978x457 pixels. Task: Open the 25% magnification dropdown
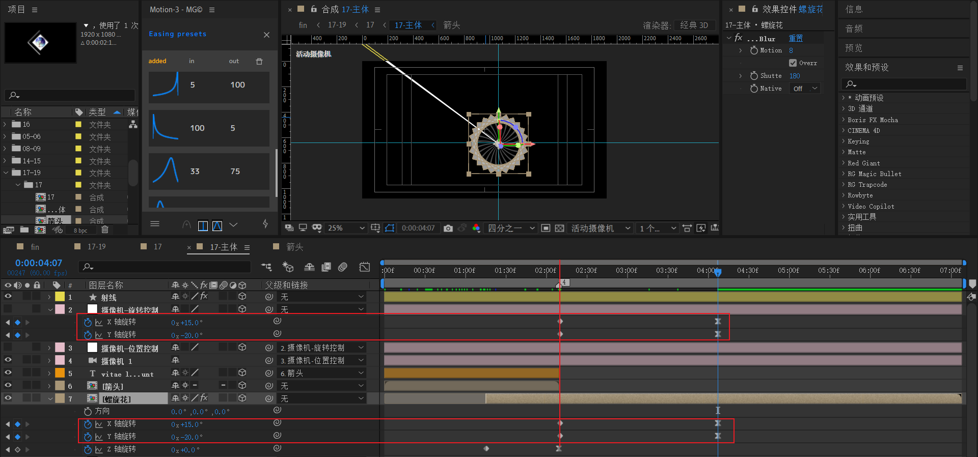pos(346,228)
